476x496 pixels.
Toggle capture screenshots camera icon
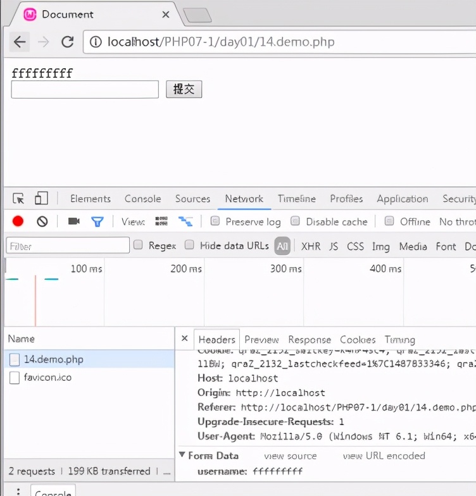pos(73,221)
